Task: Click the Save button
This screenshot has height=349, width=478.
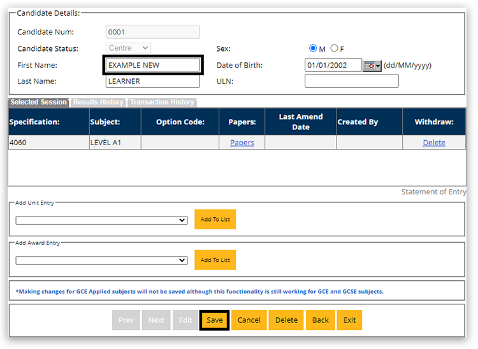Action: (x=214, y=320)
